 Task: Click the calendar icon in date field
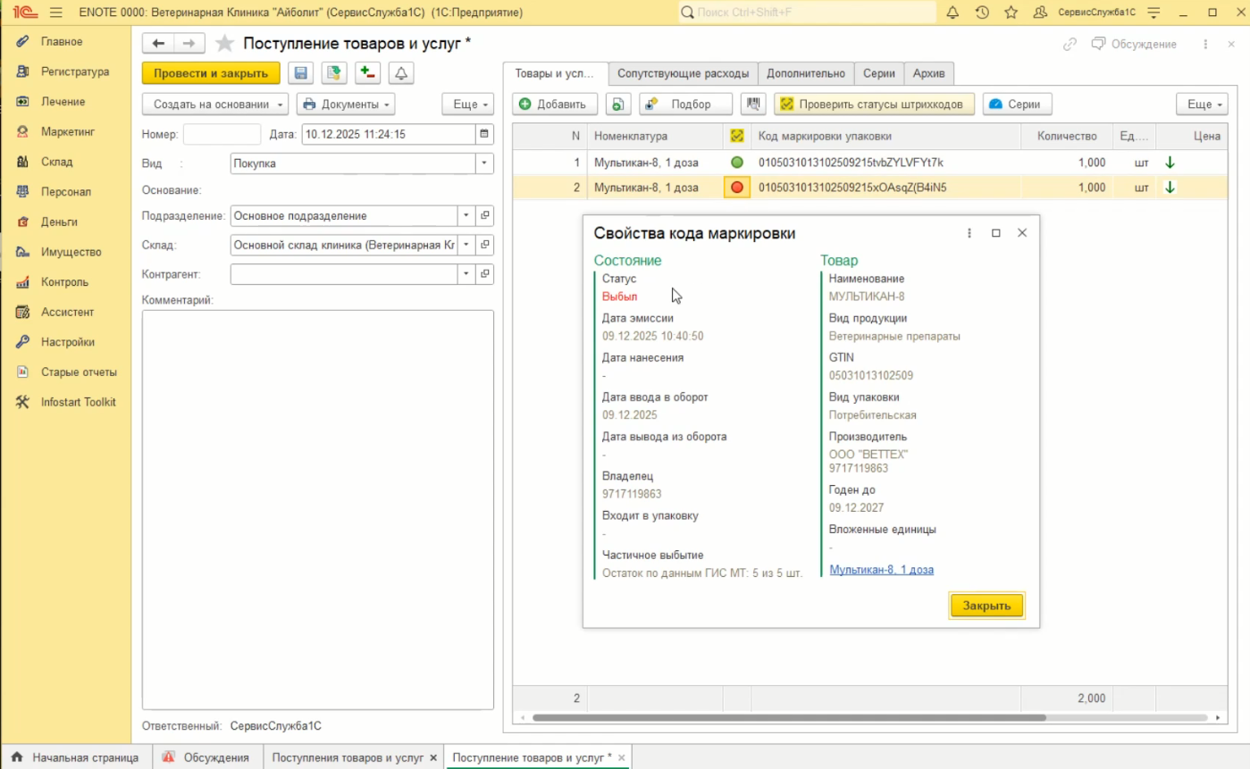pyautogui.click(x=485, y=135)
